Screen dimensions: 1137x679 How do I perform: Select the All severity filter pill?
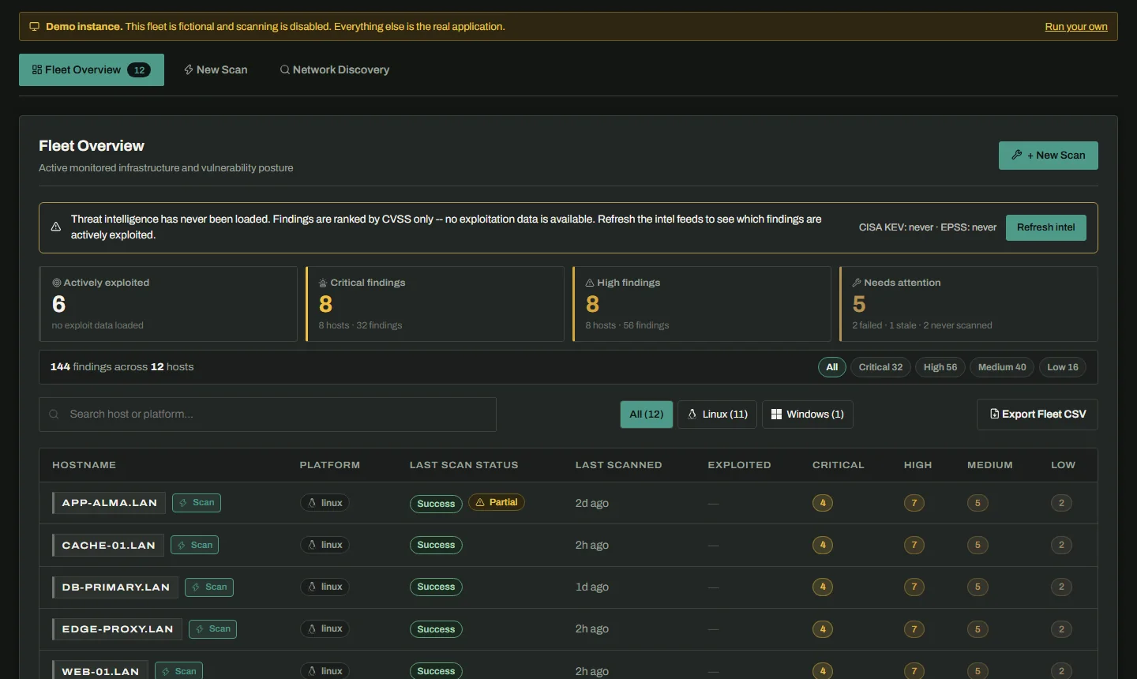tap(832, 367)
